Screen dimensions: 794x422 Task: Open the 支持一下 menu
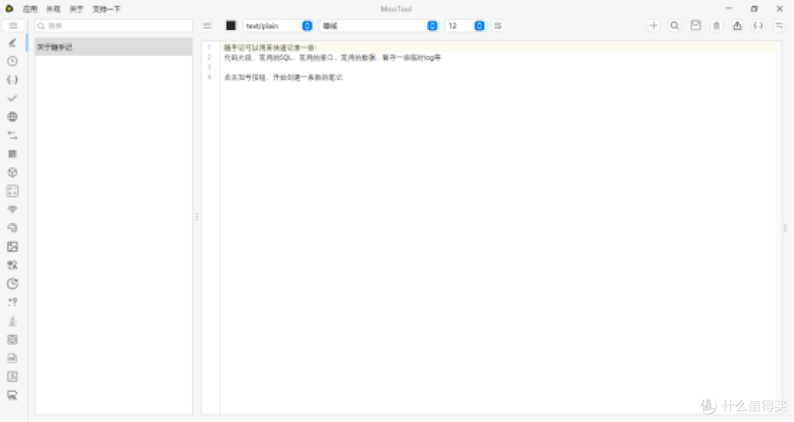[x=107, y=9]
